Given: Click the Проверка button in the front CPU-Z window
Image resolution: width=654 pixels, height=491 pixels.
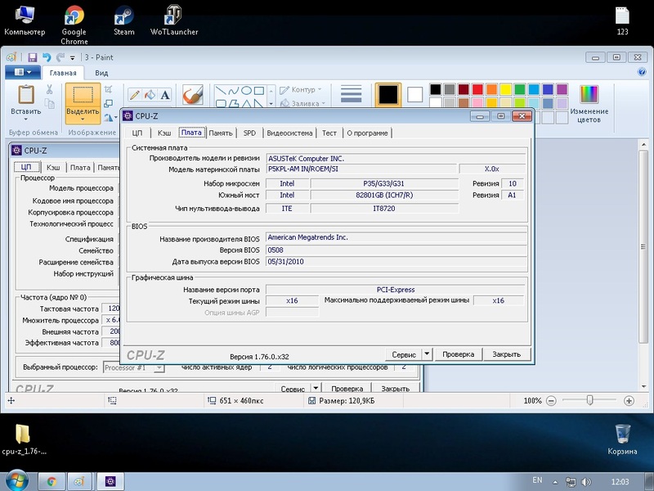Looking at the screenshot, I should (459, 354).
